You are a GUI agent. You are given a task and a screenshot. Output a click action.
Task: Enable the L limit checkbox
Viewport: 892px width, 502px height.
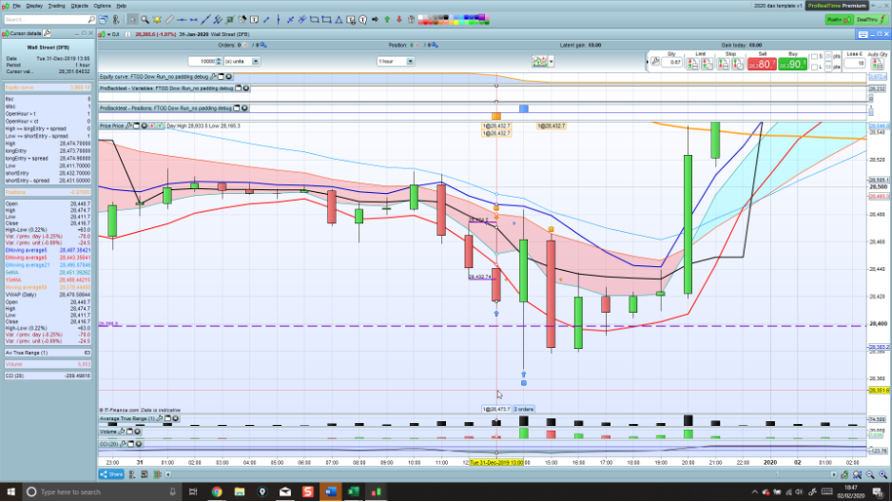[x=816, y=67]
